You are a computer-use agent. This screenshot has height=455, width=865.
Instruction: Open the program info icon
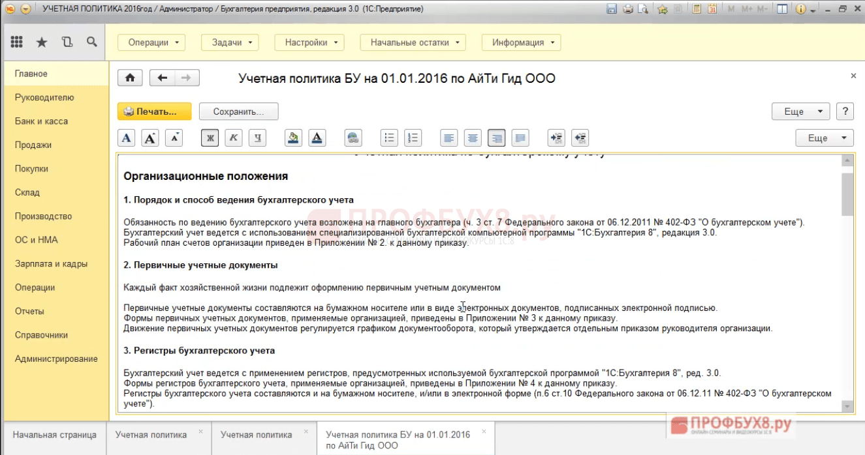(x=800, y=9)
